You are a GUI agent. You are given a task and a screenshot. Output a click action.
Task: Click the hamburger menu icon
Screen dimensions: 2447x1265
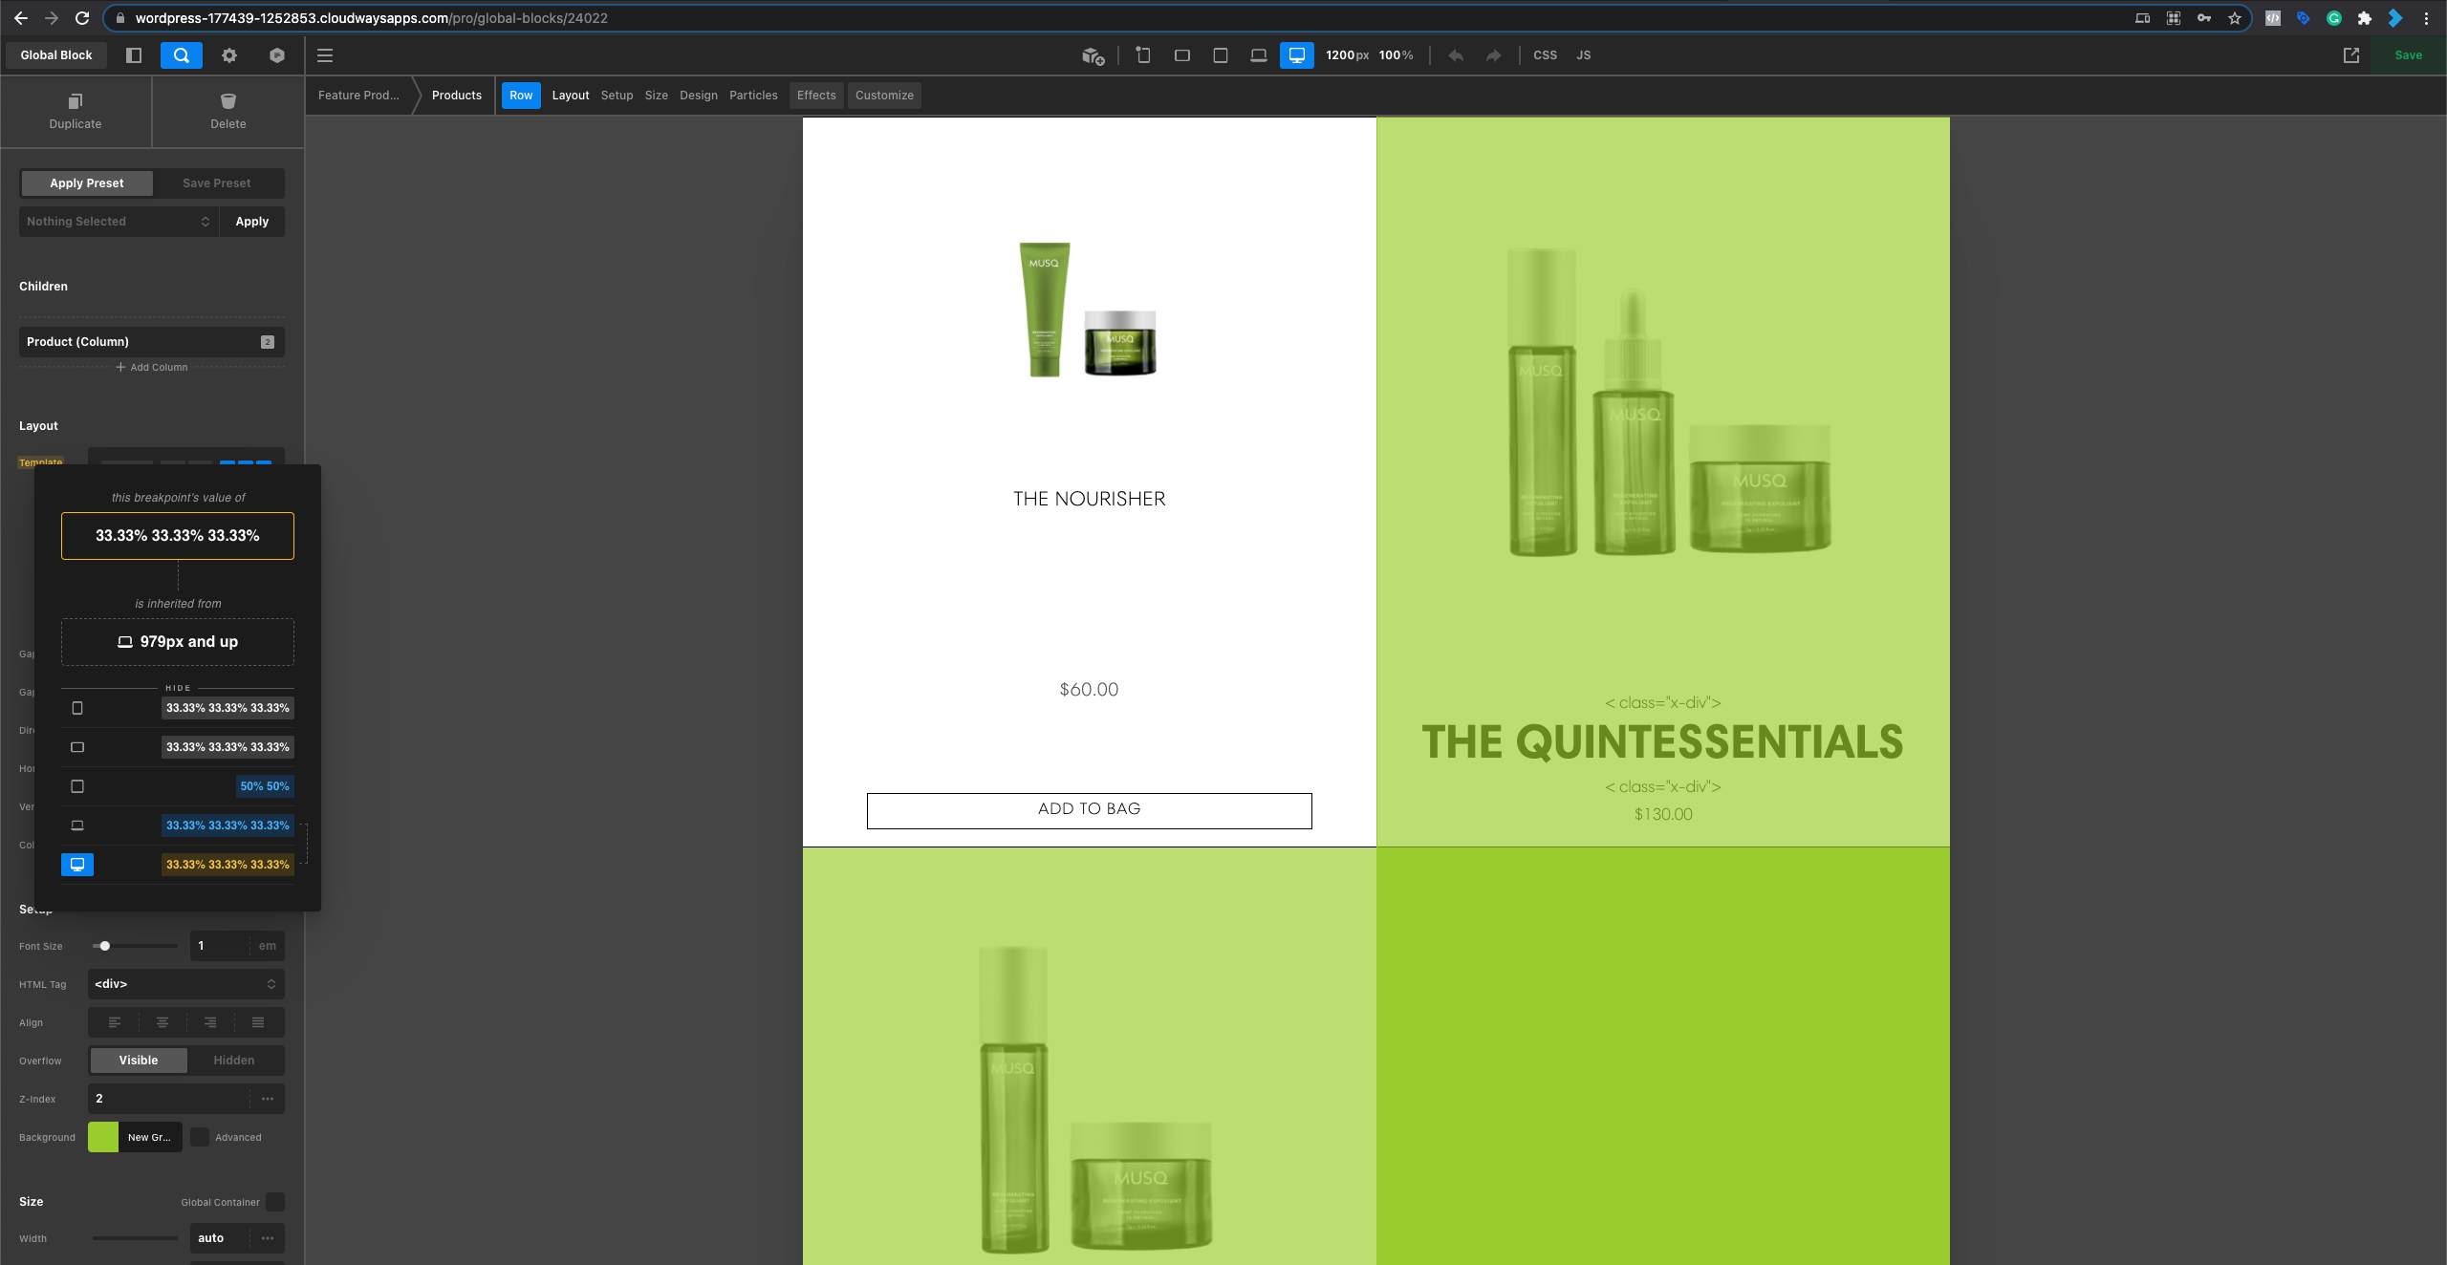325,55
